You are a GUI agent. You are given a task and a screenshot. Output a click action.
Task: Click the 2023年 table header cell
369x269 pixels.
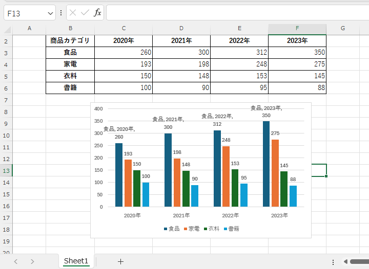[297, 41]
